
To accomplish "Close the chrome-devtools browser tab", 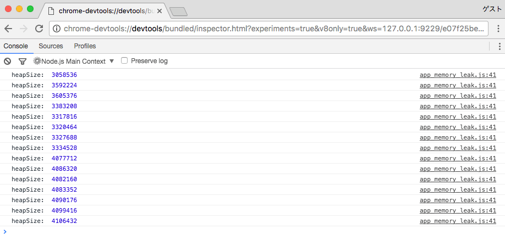I will [160, 12].
